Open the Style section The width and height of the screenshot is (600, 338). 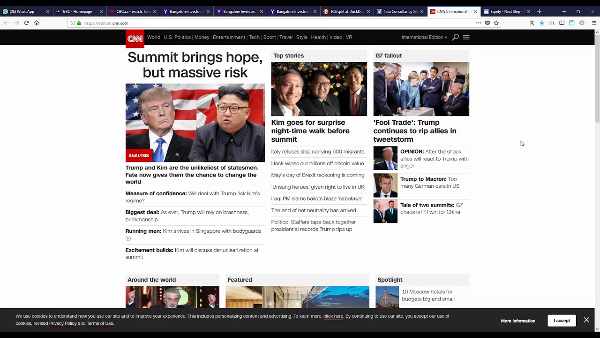click(x=302, y=37)
